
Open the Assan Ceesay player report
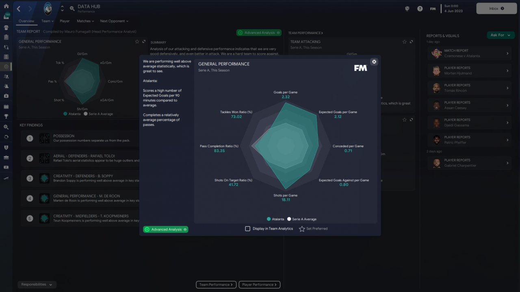[x=469, y=105]
